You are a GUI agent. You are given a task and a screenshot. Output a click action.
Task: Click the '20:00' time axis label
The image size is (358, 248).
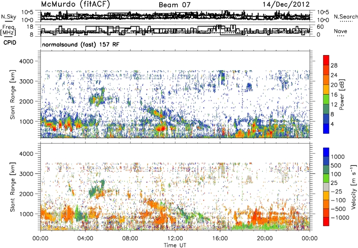pos(265,239)
